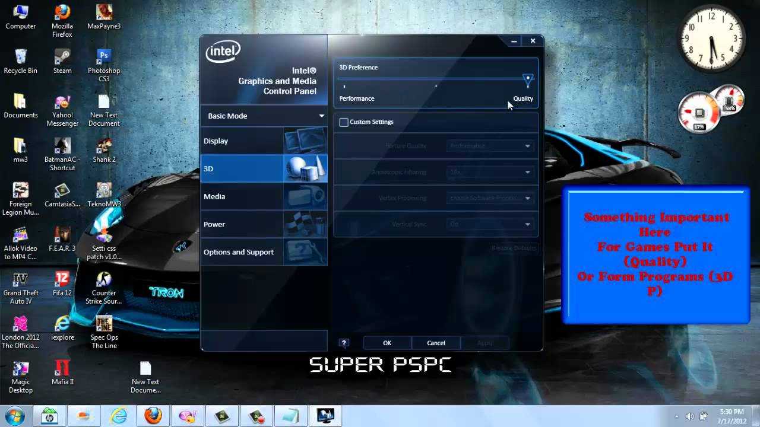Launch F.E.A.R. 3 desktop shortcut
760x427 pixels.
tap(62, 239)
